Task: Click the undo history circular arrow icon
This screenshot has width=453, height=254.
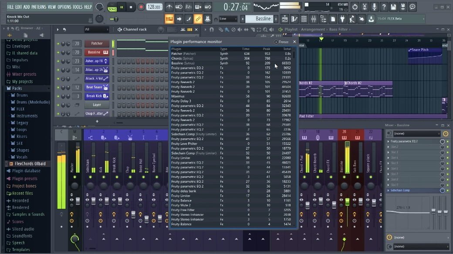Action: 355,7
